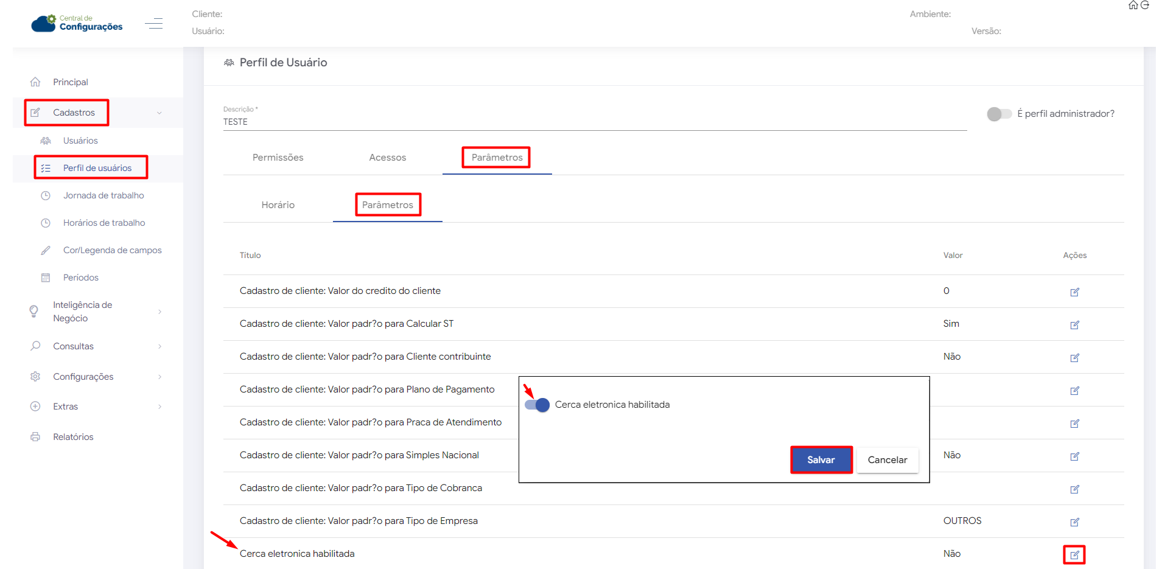Click the Cancelar button
The image size is (1162, 569).
887,460
